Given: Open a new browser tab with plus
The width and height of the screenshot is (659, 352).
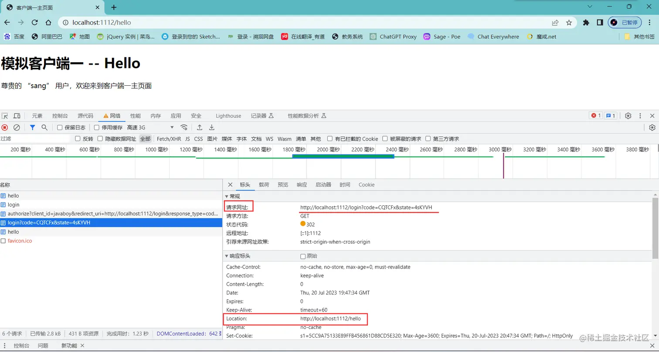Looking at the screenshot, I should (114, 7).
